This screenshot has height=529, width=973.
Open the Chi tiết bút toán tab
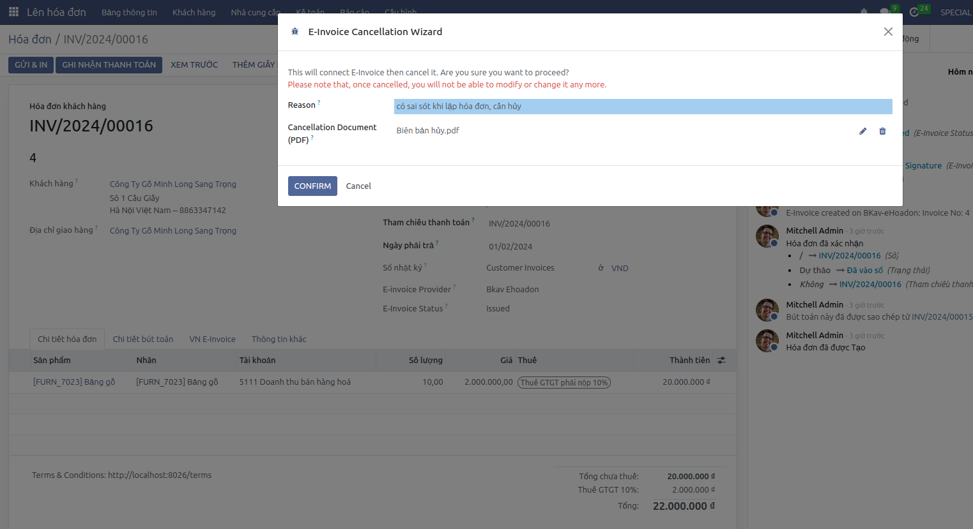click(x=143, y=339)
